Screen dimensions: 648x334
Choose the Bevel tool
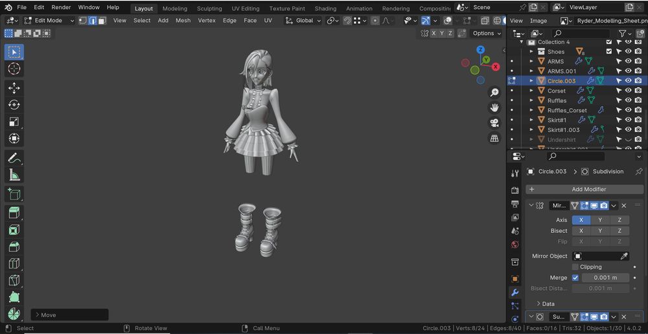pyautogui.click(x=14, y=247)
